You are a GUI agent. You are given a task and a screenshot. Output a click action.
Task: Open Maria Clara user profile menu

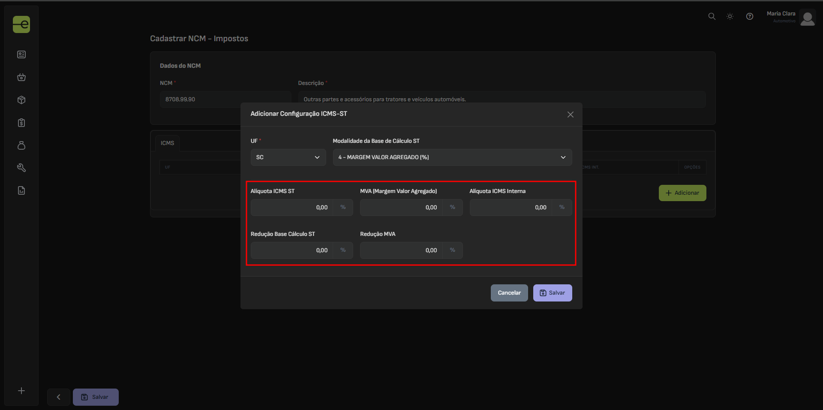click(790, 17)
